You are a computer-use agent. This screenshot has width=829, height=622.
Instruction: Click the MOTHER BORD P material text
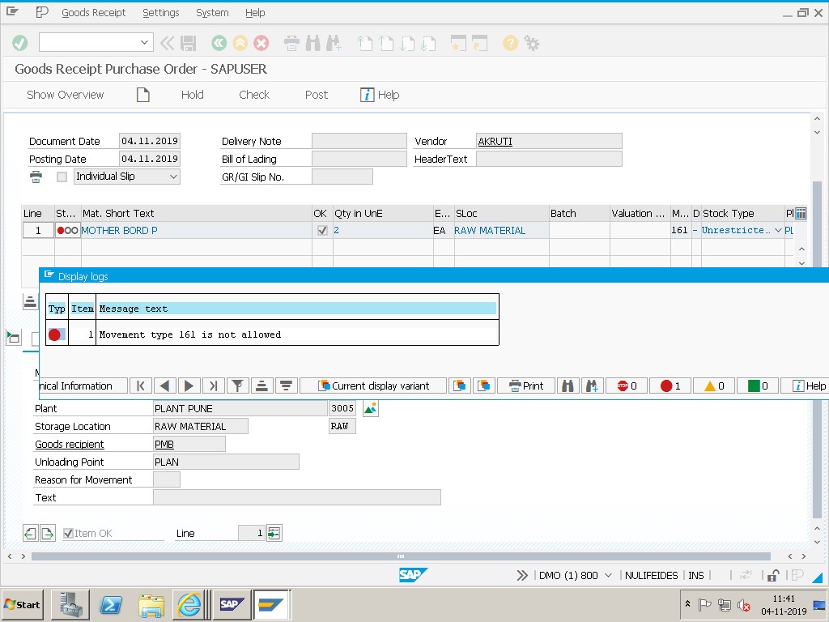pos(119,231)
